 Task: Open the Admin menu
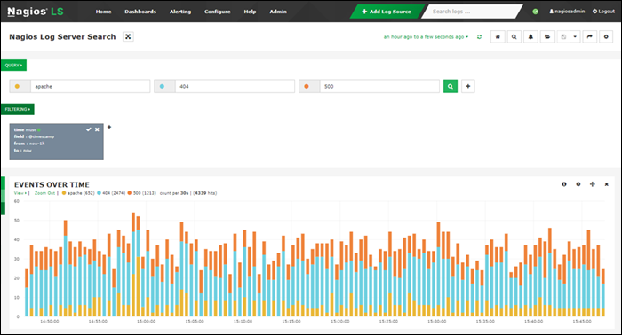click(x=278, y=12)
